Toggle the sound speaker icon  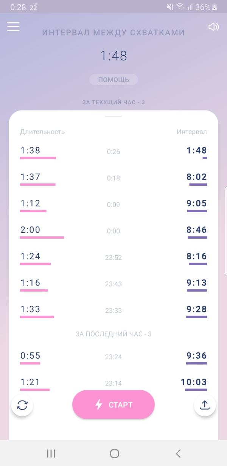coord(214,27)
